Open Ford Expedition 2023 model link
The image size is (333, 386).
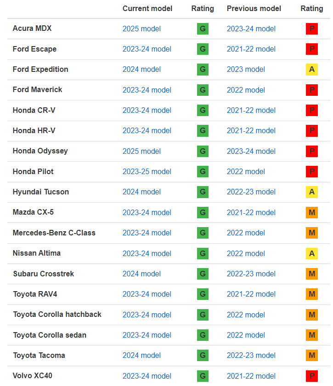(246, 70)
